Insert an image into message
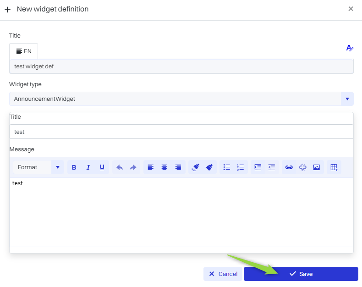362x287 pixels. tap(317, 167)
